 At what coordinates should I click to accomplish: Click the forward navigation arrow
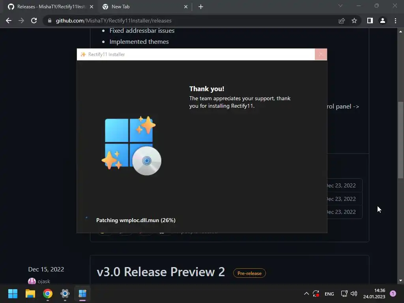(21, 21)
